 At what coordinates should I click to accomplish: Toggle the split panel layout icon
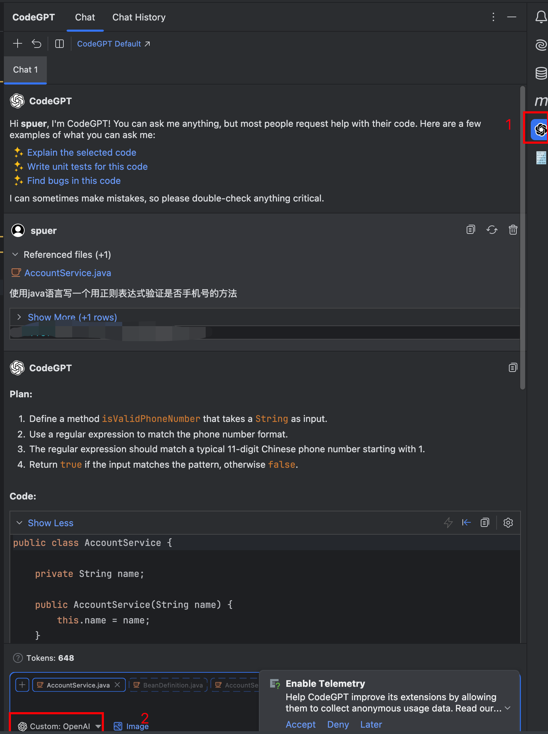[x=60, y=44]
